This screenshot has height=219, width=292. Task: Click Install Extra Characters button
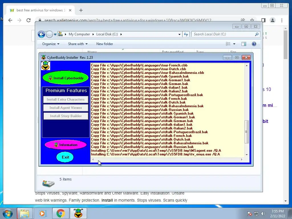click(66, 100)
